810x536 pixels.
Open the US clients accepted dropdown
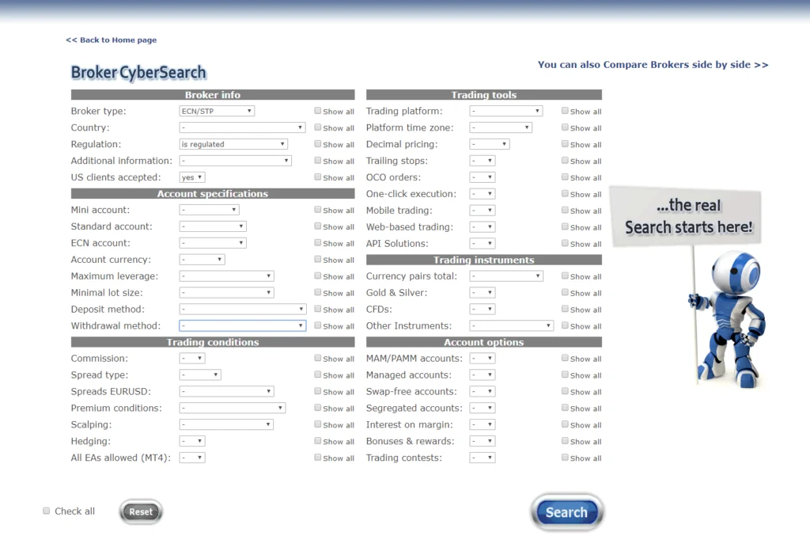click(192, 177)
